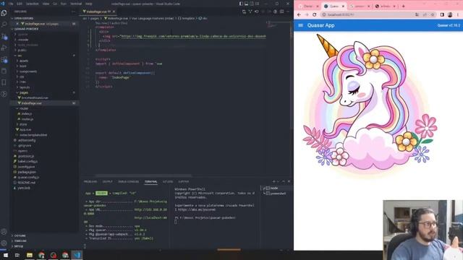
Task: Collapse the router folder
Action: click(23, 108)
